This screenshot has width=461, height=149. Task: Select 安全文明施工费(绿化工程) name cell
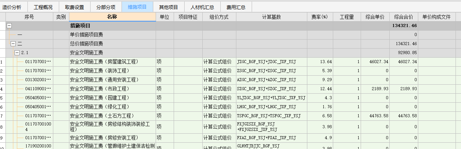[113, 107]
